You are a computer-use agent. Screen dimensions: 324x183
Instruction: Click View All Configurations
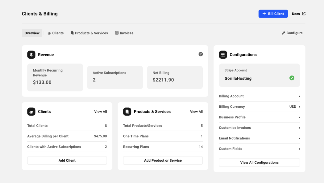pos(259,162)
